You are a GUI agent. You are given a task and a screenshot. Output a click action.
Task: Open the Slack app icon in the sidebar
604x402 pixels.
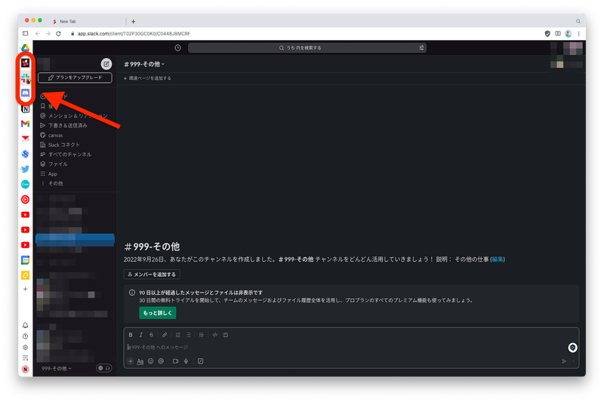pyautogui.click(x=25, y=78)
